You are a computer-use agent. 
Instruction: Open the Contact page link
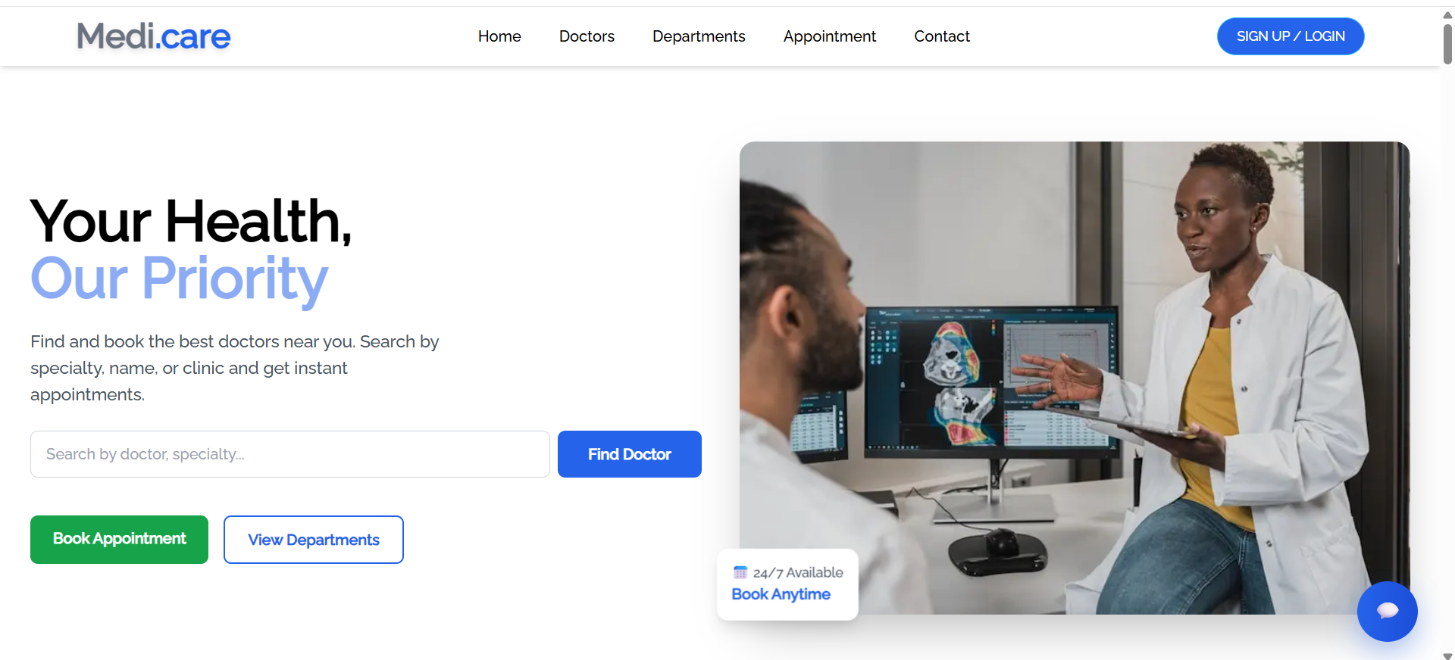click(942, 36)
